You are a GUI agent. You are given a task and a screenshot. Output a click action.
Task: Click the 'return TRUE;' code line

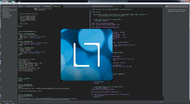point(24,24)
